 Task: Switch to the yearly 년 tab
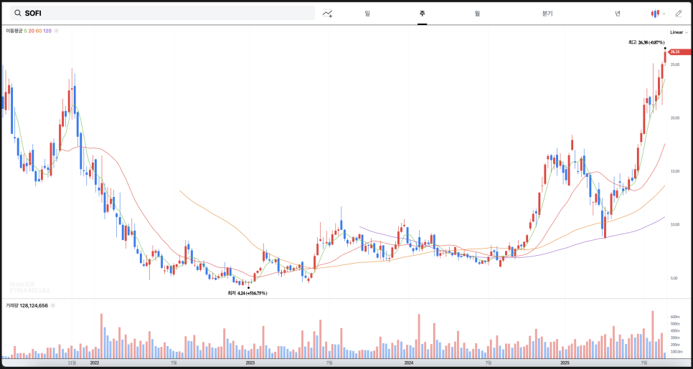coord(618,13)
